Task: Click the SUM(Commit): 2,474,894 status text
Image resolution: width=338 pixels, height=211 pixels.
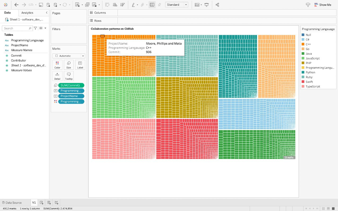Action: click(58, 208)
